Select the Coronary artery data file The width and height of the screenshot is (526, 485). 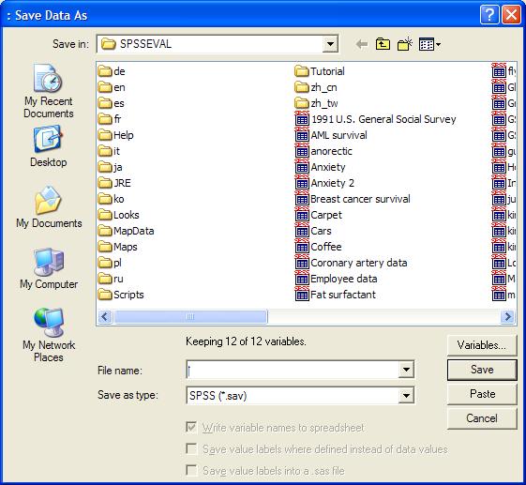pyautogui.click(x=352, y=263)
